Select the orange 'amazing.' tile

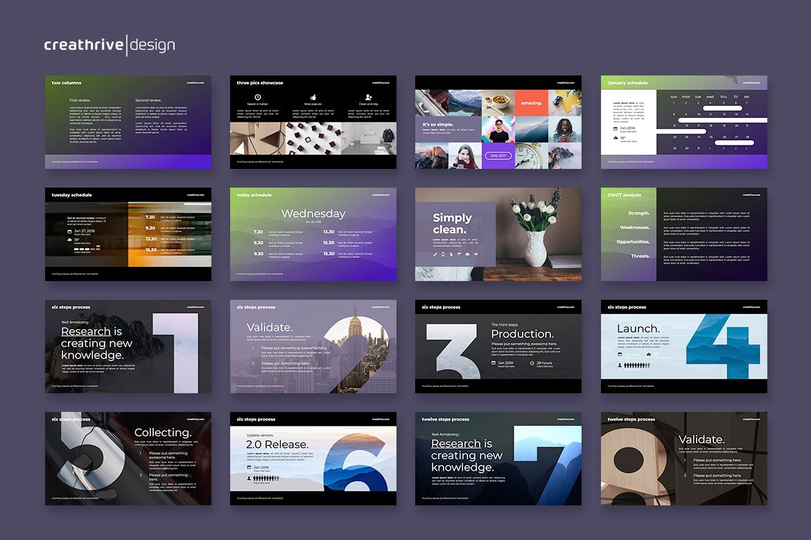pos(531,102)
